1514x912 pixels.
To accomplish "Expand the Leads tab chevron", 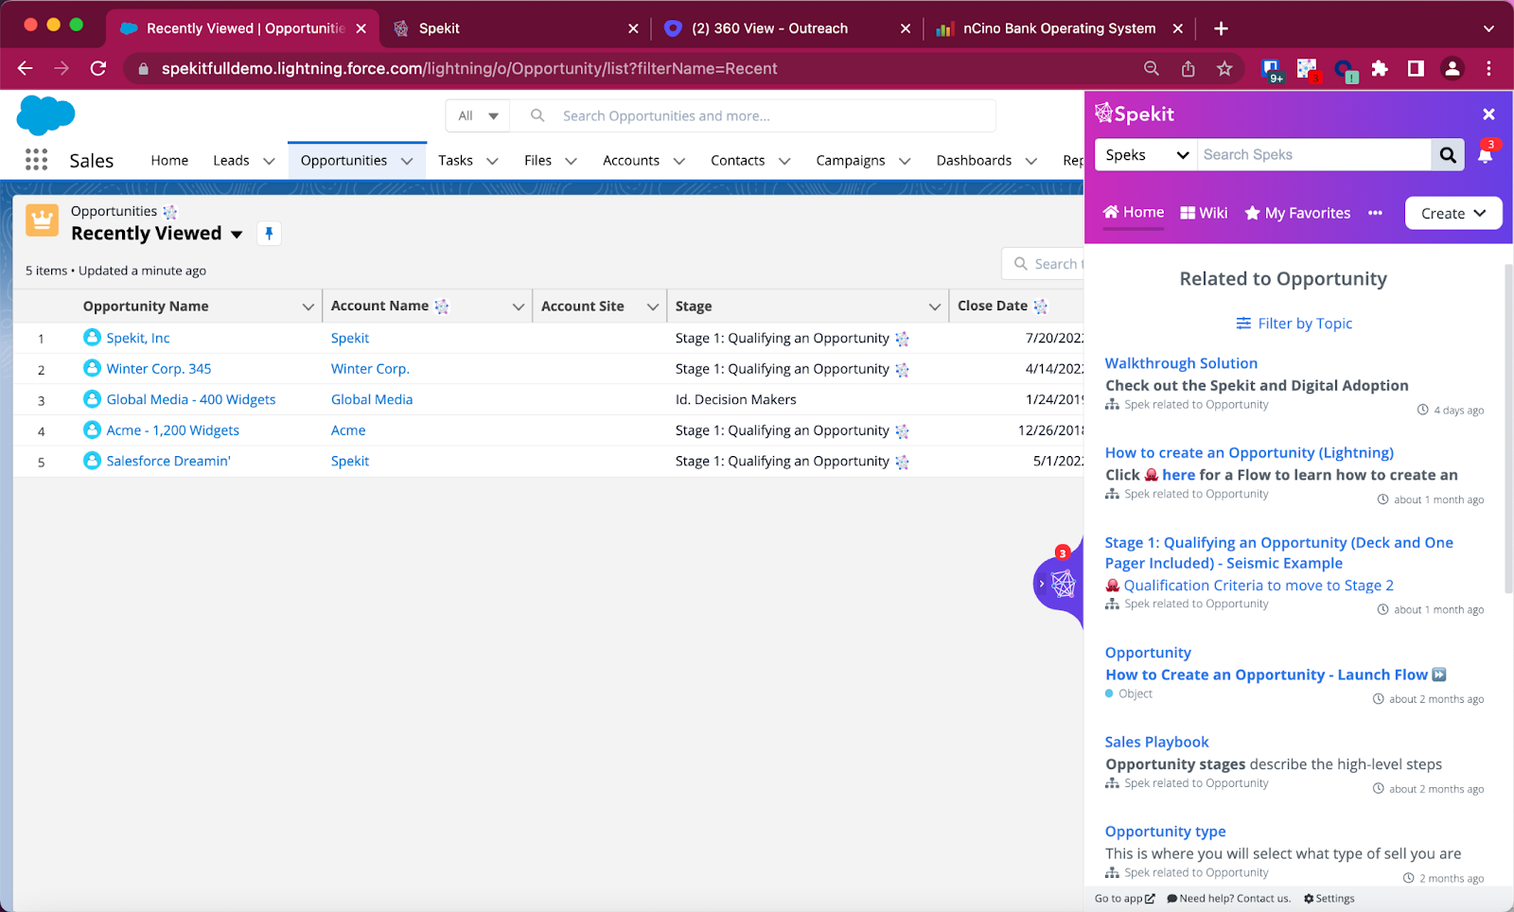I will (269, 161).
